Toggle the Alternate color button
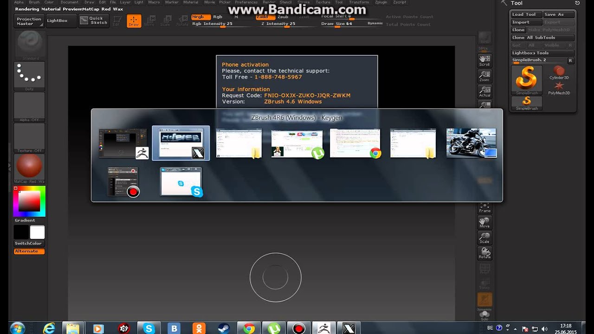 [29, 251]
